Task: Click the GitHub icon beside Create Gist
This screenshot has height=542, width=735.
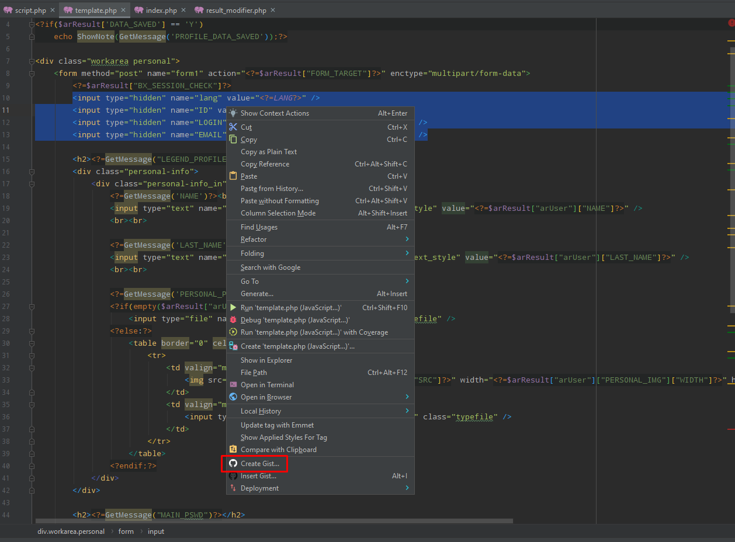Action: tap(233, 464)
